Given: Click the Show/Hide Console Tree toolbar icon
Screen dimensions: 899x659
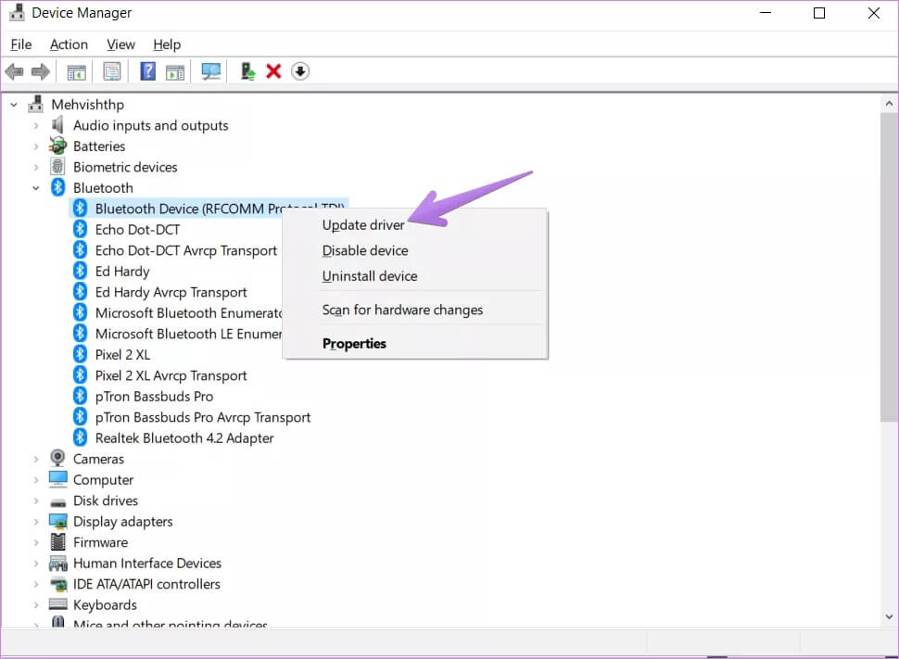Looking at the screenshot, I should point(77,71).
